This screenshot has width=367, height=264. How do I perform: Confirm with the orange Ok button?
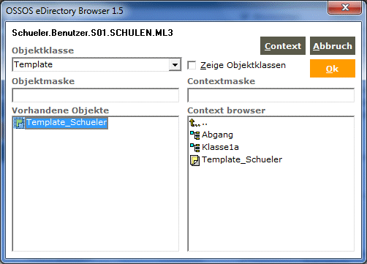click(x=333, y=69)
